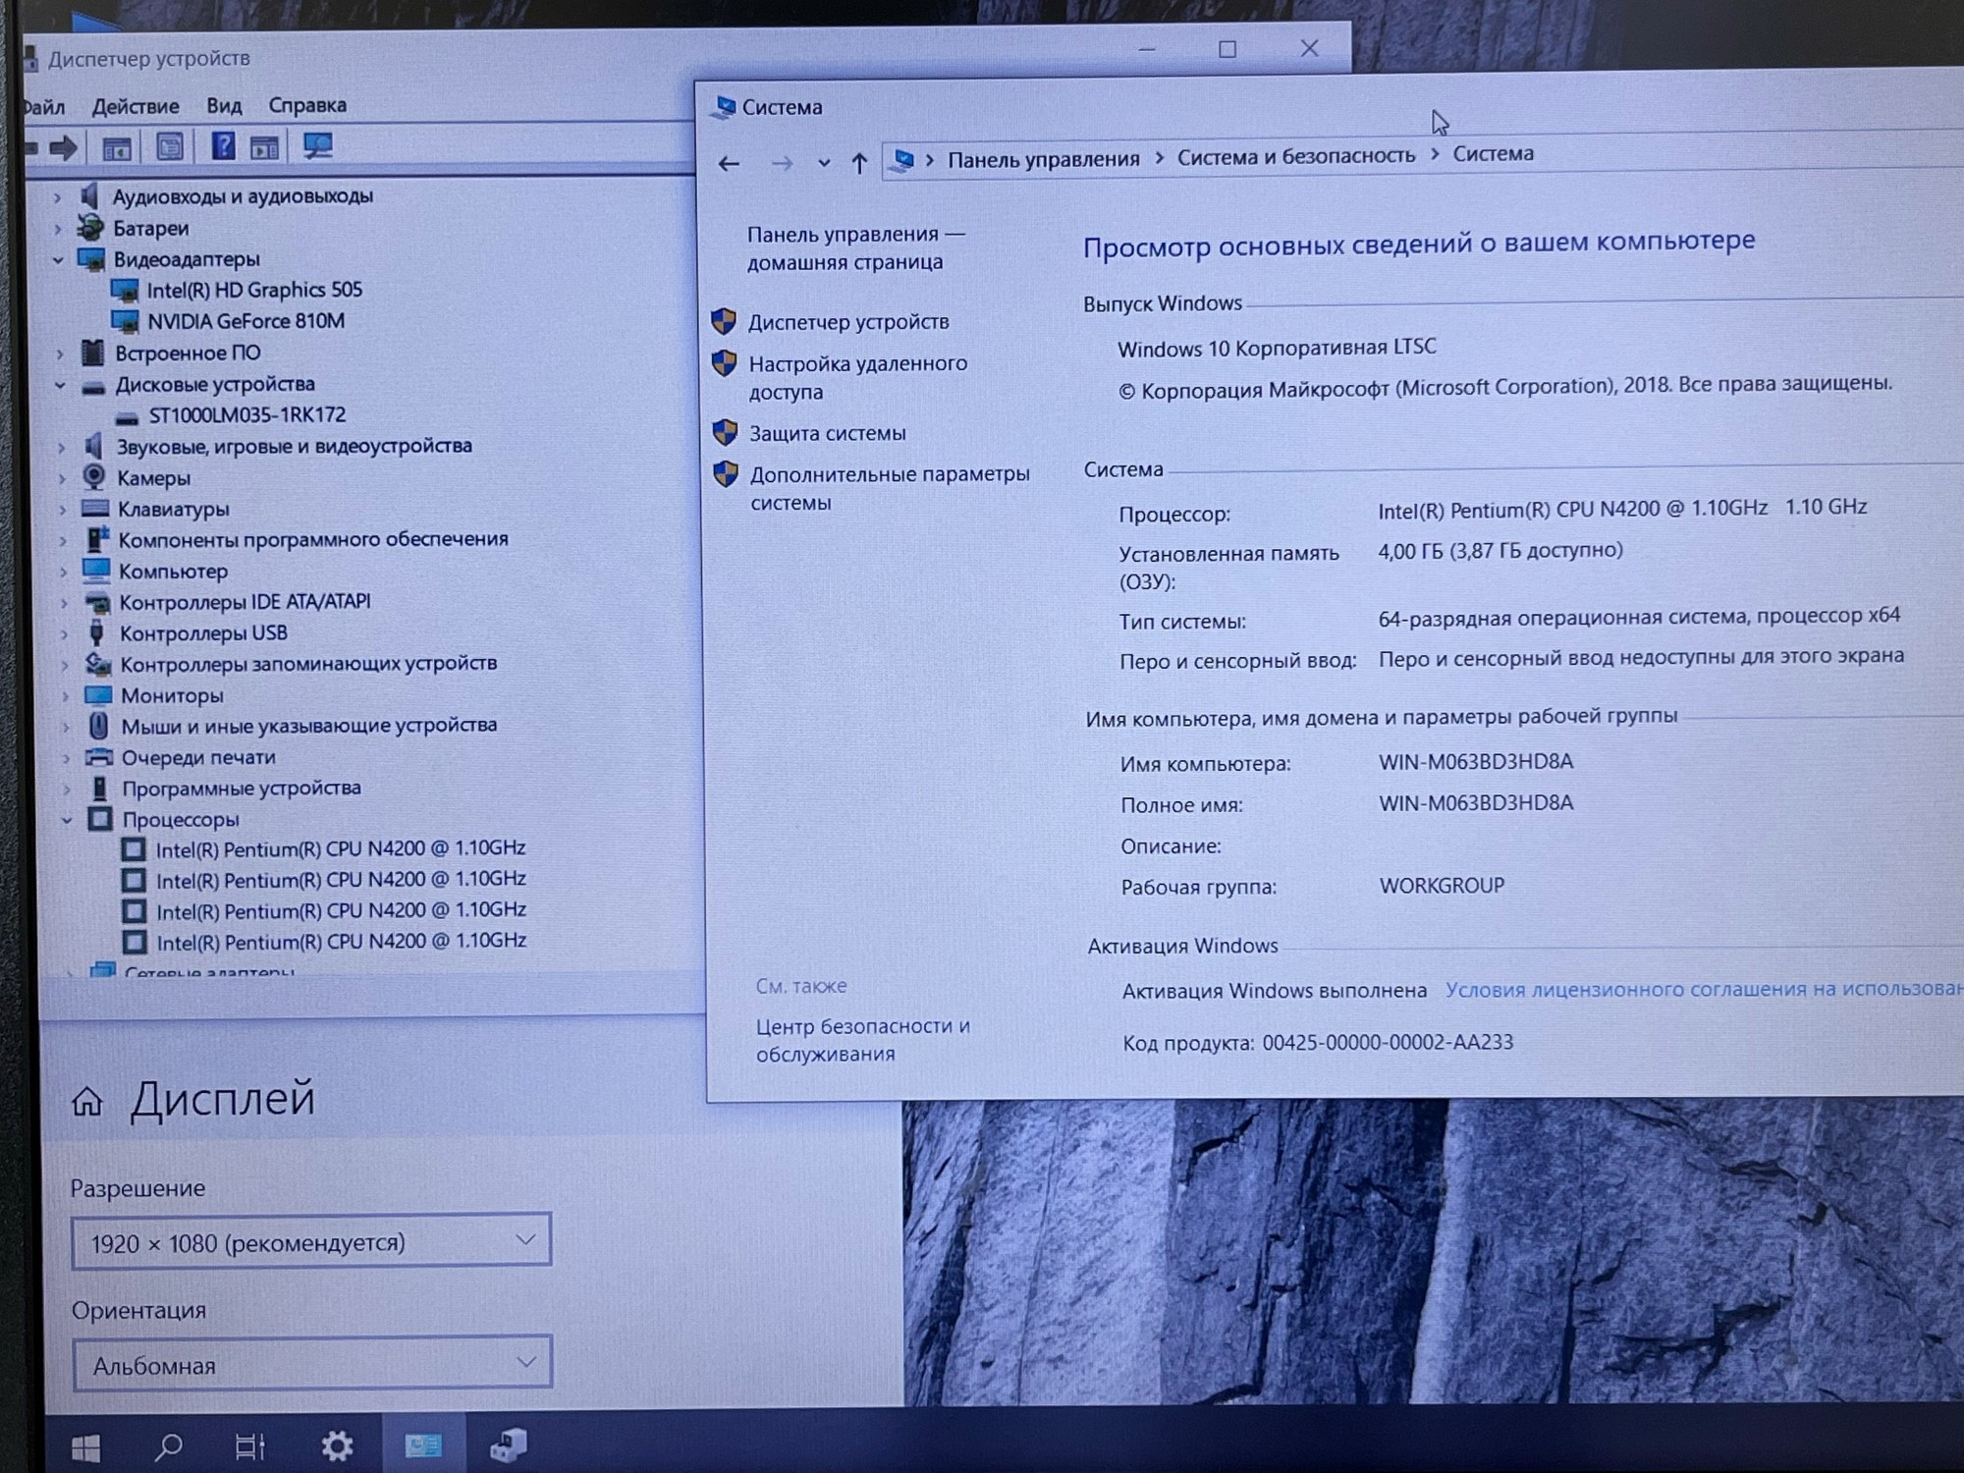
Task: Click Клавиатуры category icon
Action: pos(95,509)
